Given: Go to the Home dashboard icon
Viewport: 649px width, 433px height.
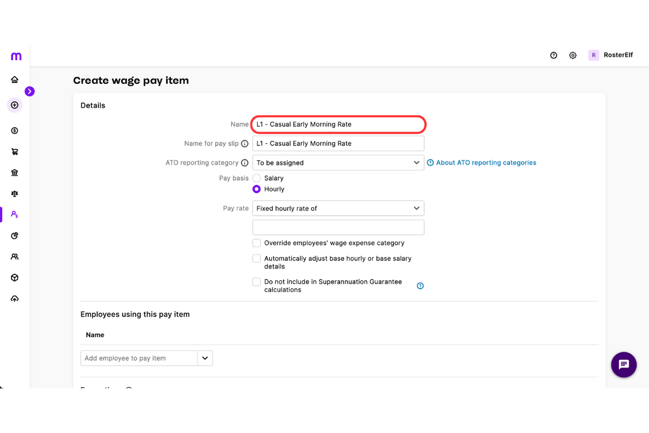Looking at the screenshot, I should point(15,80).
